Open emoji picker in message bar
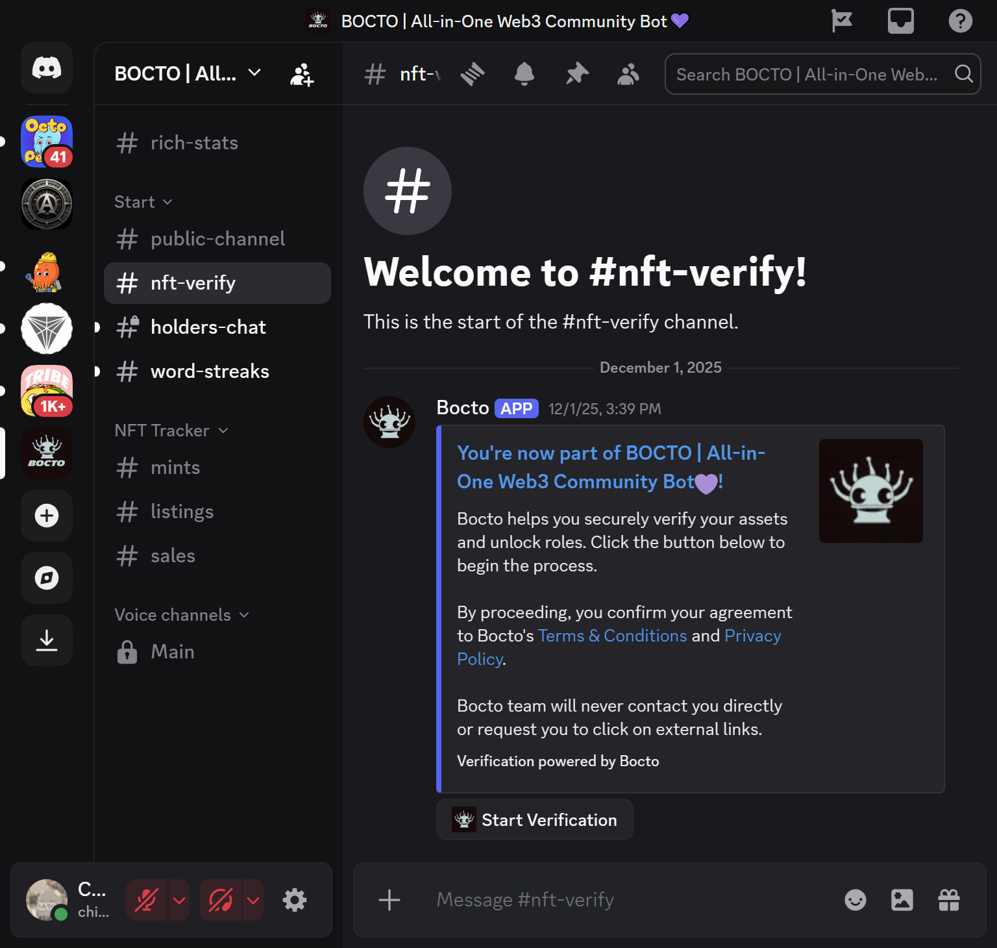Image resolution: width=997 pixels, height=948 pixels. [x=855, y=900]
